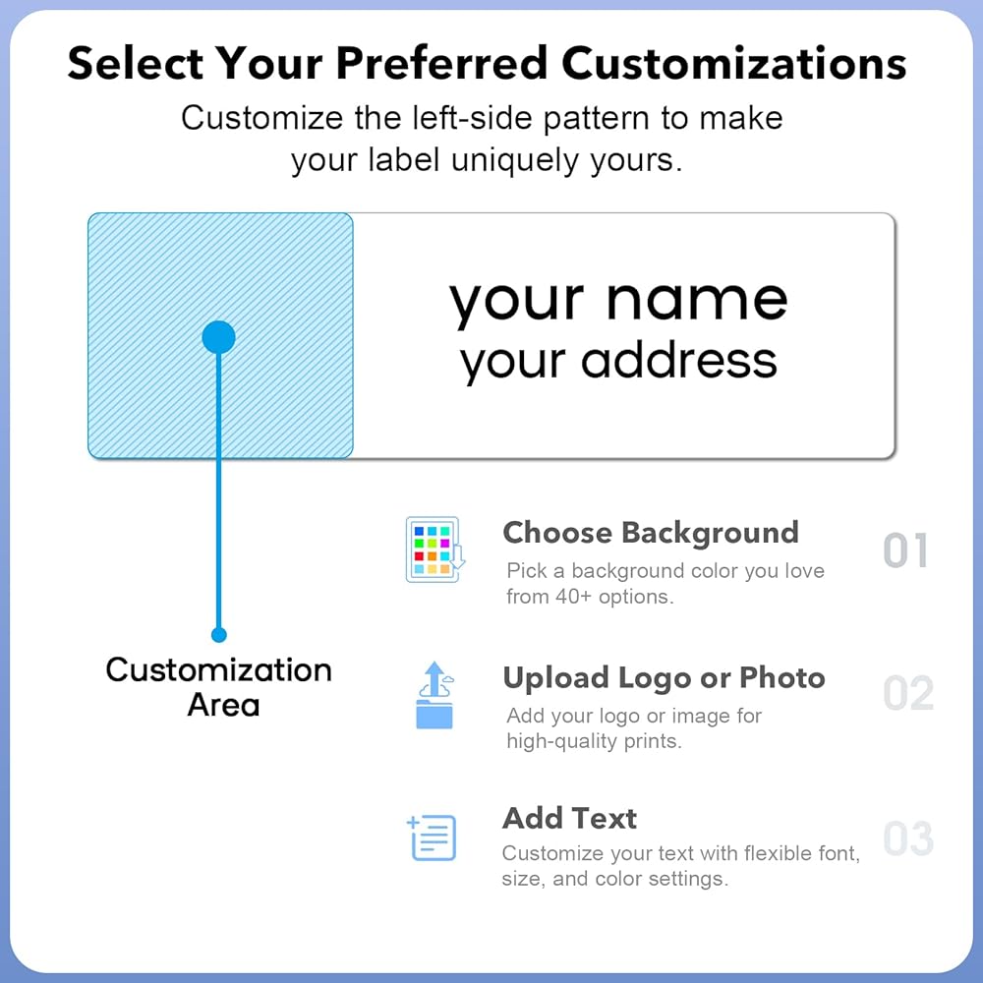Screen dimensions: 983x983
Task: Click the Add Text document icon
Action: coord(433,838)
